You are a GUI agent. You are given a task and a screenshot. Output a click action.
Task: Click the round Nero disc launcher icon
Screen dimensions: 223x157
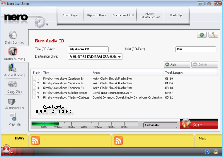[x=40, y=22]
